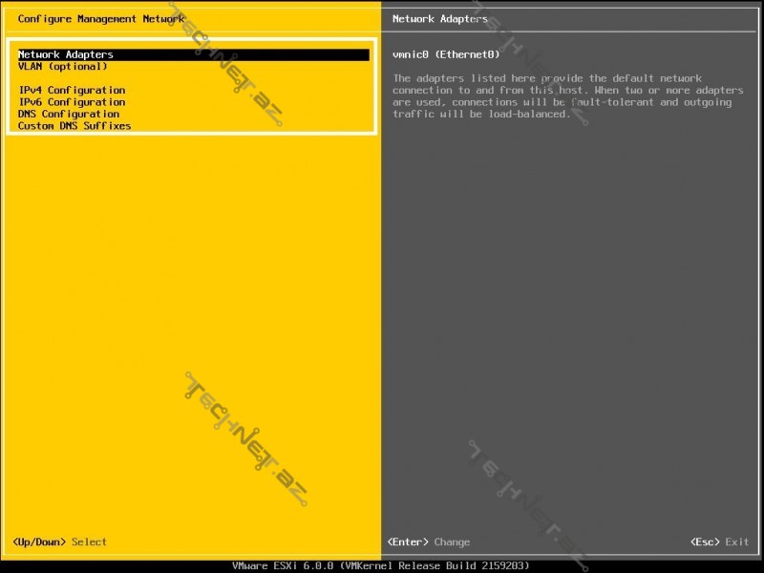This screenshot has height=573, width=764.
Task: Open IPv4 Configuration
Action: pyautogui.click(x=72, y=90)
